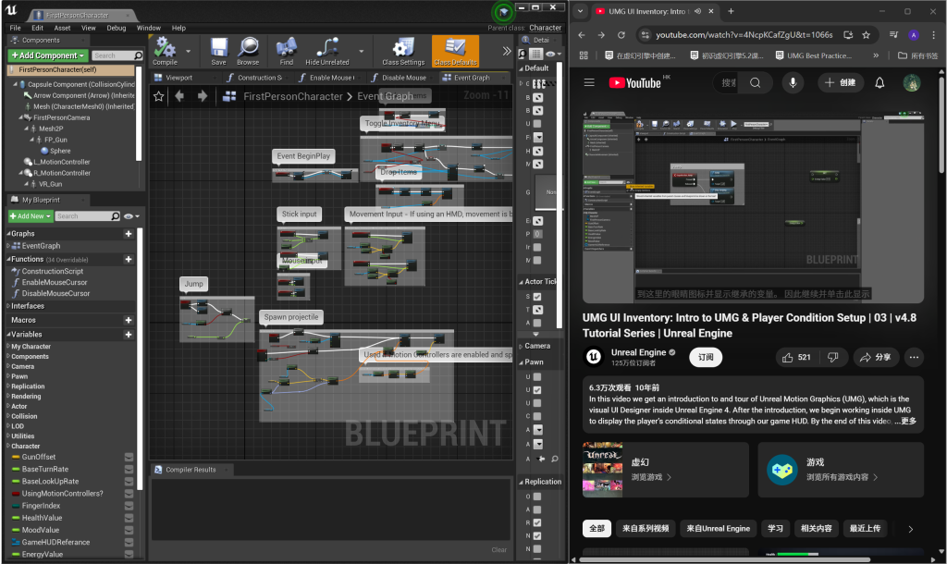
Task: Toggle the S checkbox under Actor Tick
Action: pos(537,297)
